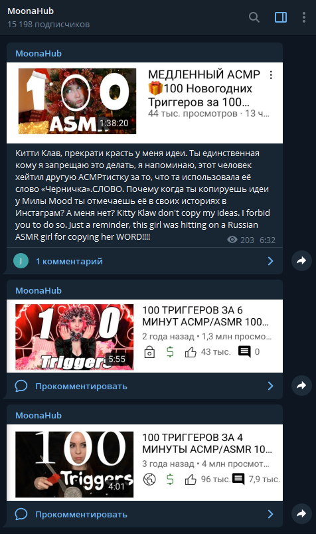Click the 1 комментарий link

(x=69, y=261)
